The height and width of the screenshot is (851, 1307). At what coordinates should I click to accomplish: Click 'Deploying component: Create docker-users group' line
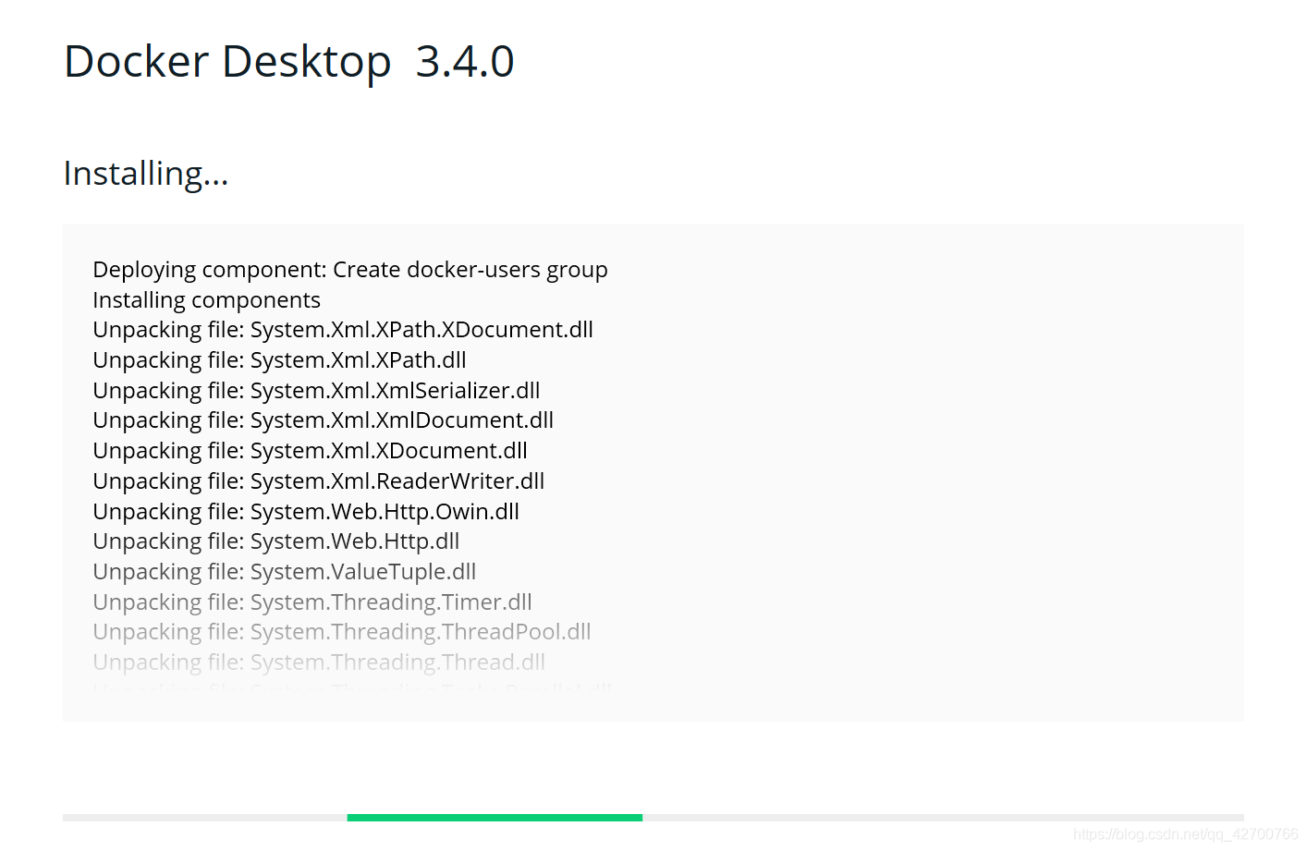click(350, 270)
